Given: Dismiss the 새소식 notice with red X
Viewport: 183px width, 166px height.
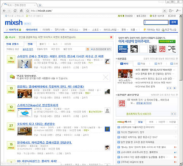Looking at the screenshot, I should pos(111,37).
